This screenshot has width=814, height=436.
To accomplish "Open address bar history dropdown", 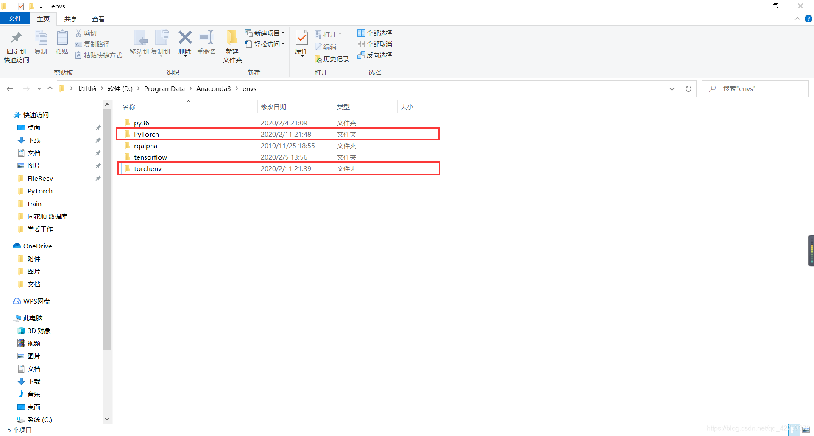I will point(672,89).
